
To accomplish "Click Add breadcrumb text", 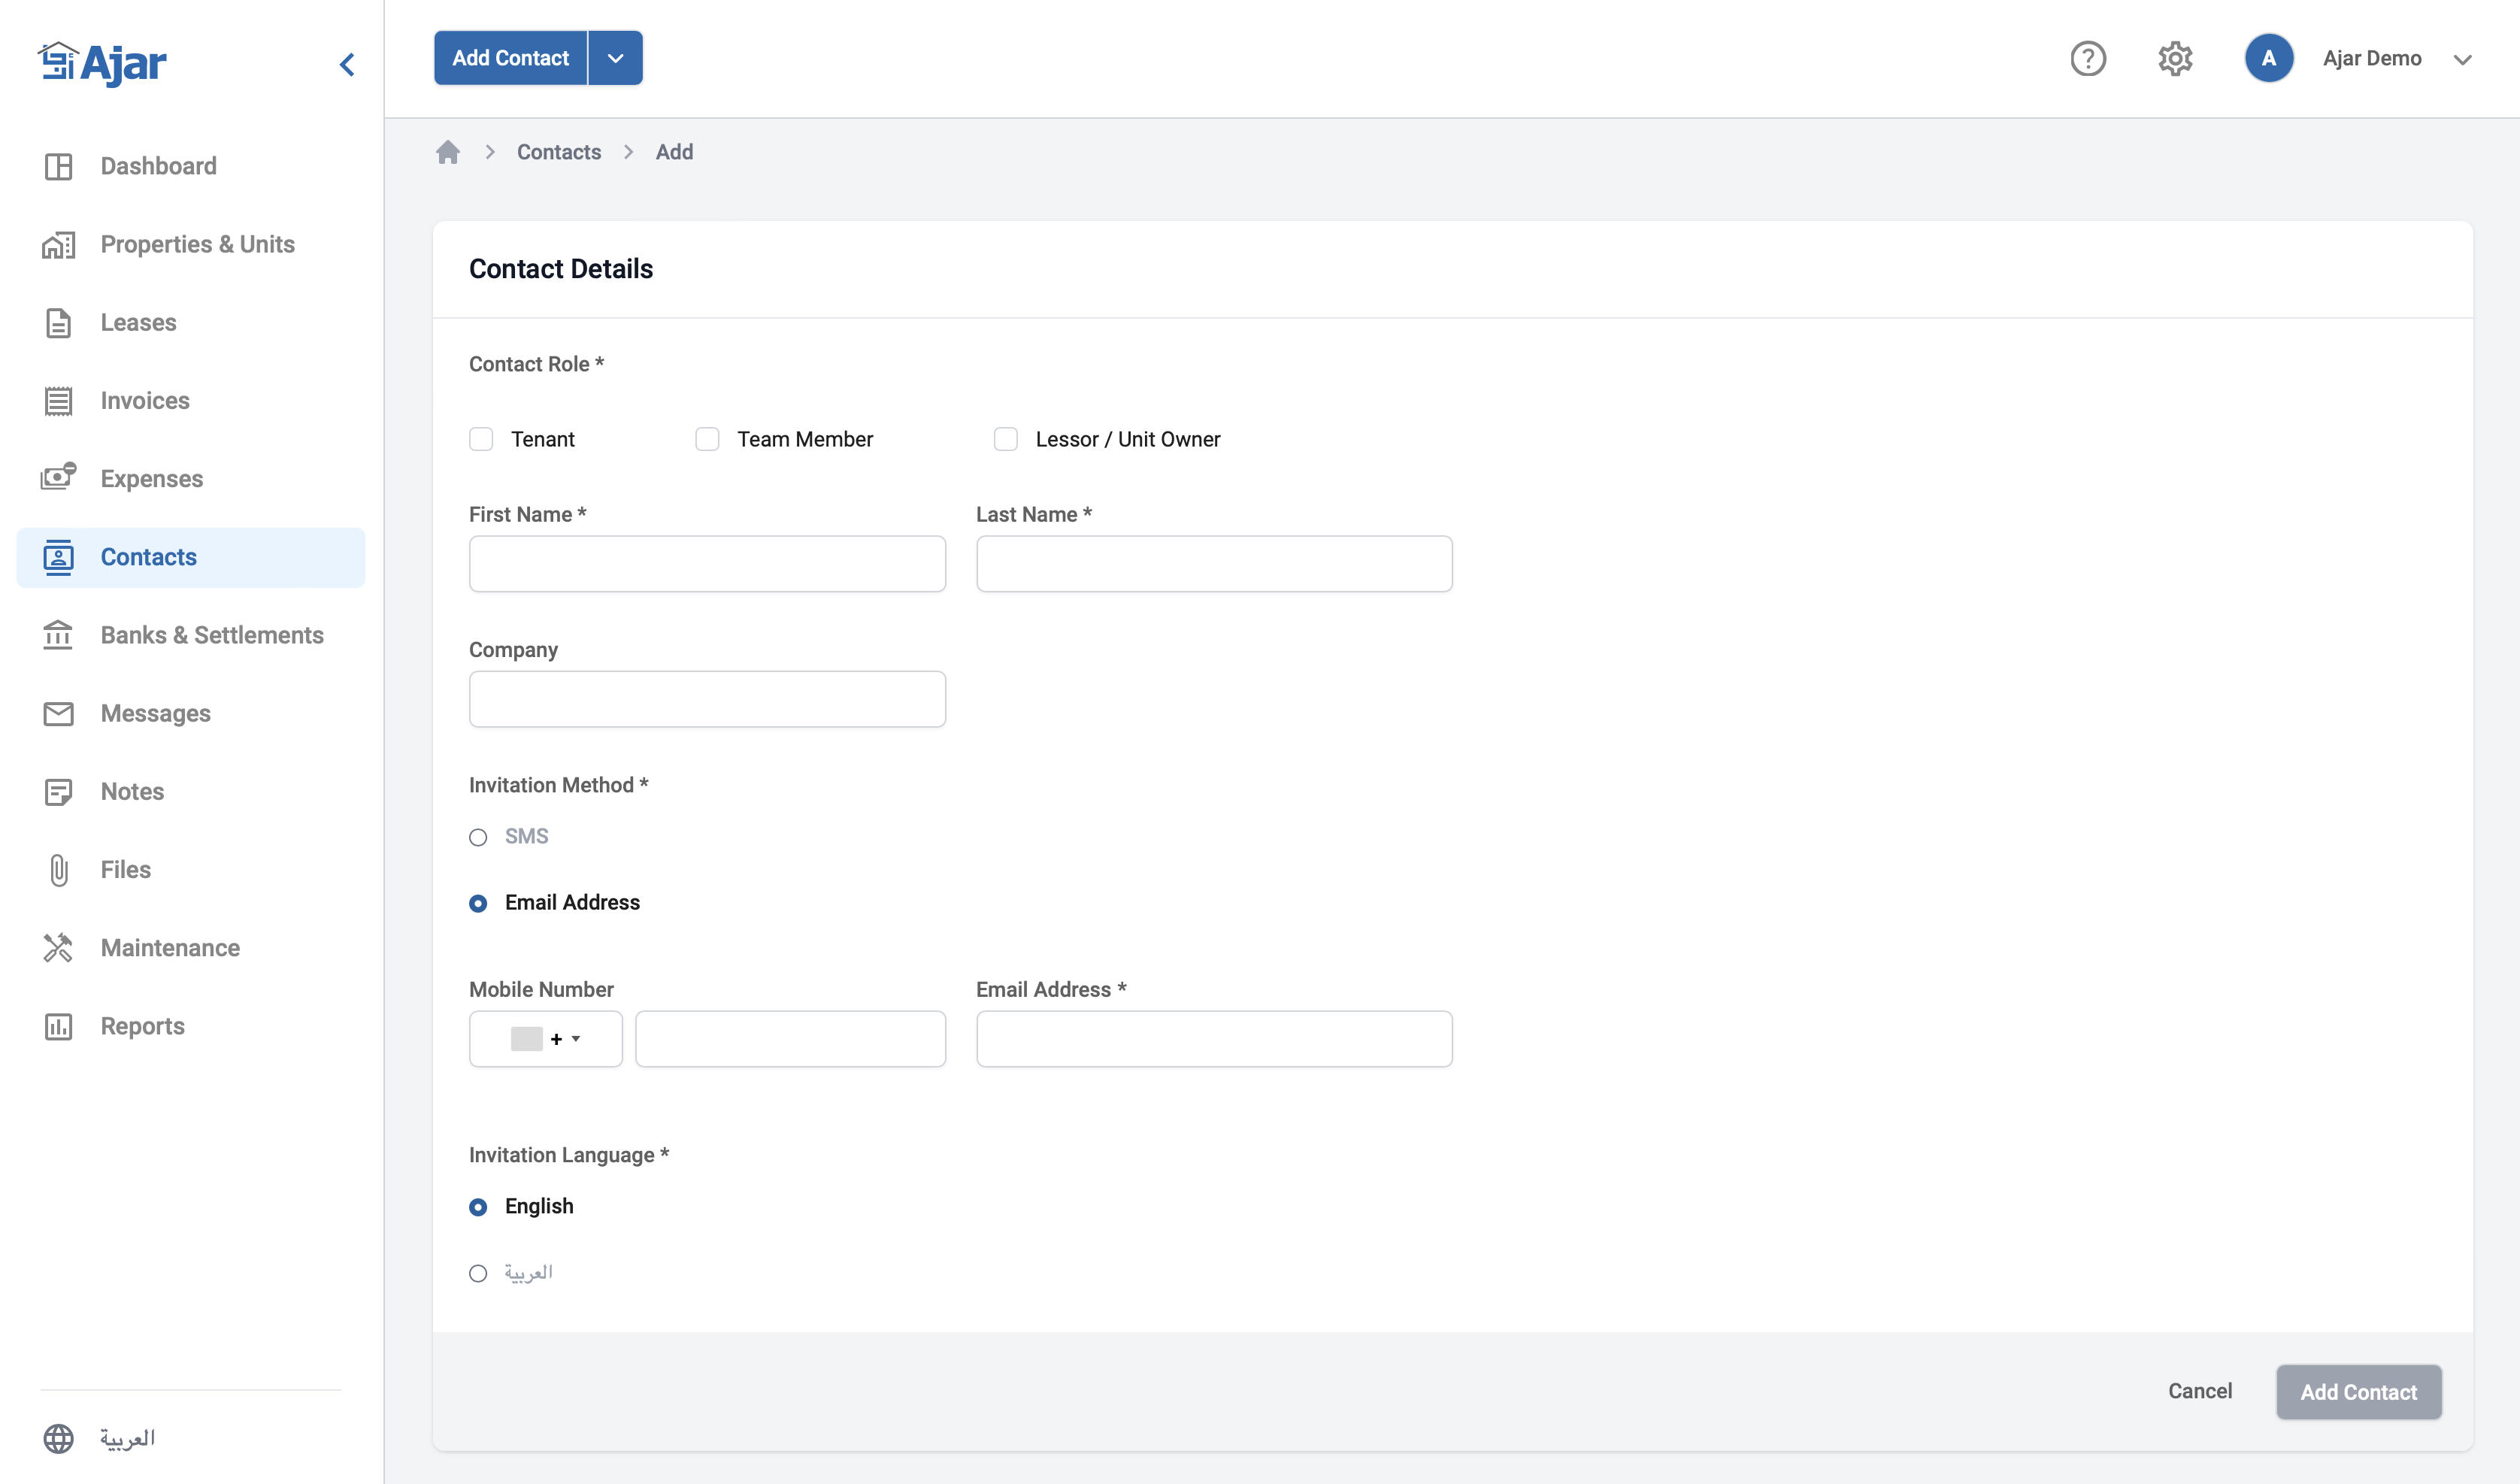I will pyautogui.click(x=674, y=152).
